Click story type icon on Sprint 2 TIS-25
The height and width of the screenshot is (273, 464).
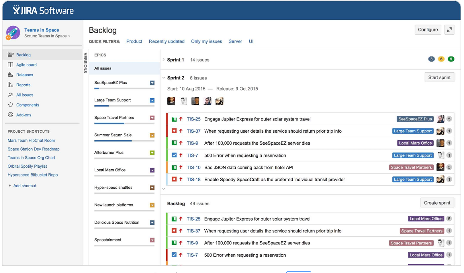174,119
